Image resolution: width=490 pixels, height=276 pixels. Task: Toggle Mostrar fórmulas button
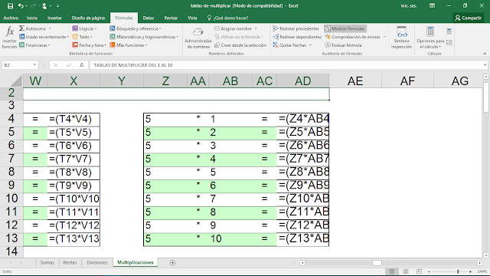(345, 28)
